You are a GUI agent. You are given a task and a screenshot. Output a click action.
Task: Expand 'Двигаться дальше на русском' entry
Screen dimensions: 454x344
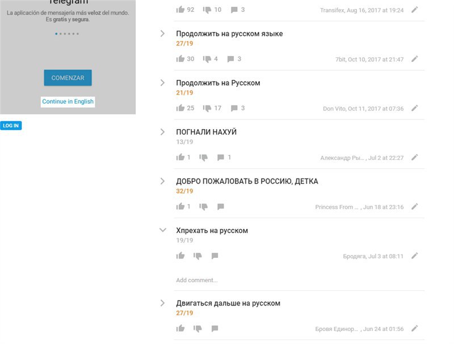tap(162, 303)
